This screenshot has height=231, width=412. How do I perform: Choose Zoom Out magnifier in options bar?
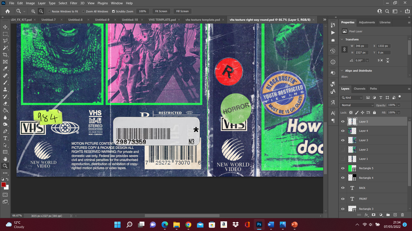click(x=41, y=11)
